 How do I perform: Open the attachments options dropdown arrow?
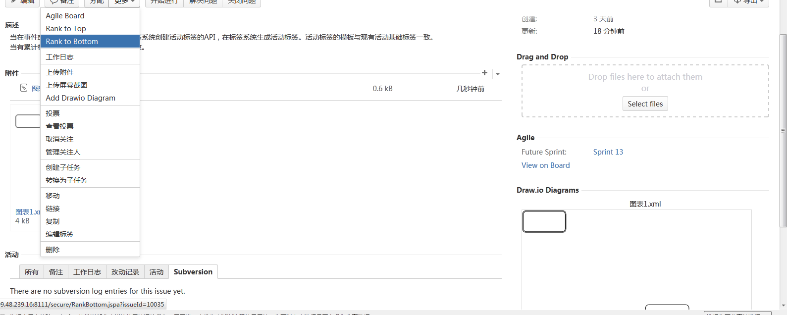498,74
